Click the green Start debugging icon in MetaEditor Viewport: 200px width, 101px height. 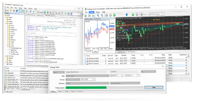pos(48,12)
